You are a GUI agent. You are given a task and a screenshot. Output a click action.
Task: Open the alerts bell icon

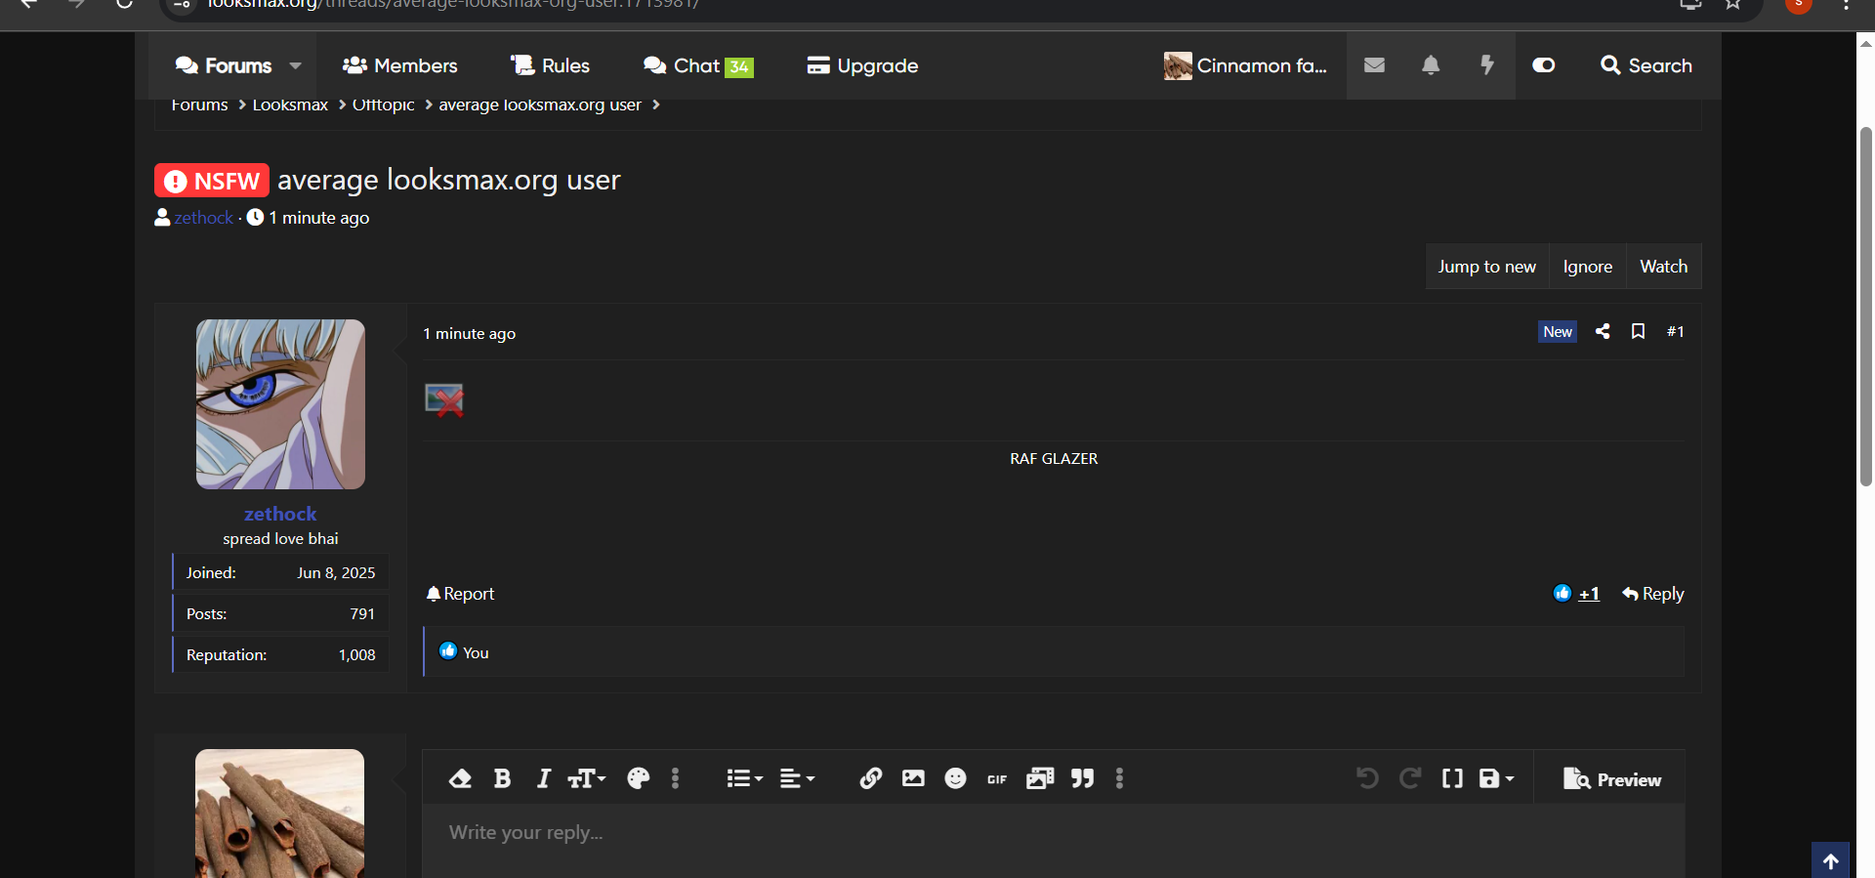point(1431,65)
